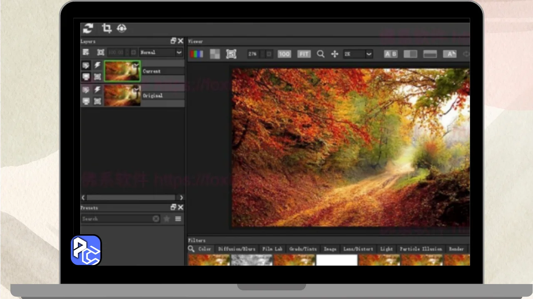Toggle the checkerboard transparency display
Image resolution: width=533 pixels, height=299 pixels.
(215, 54)
